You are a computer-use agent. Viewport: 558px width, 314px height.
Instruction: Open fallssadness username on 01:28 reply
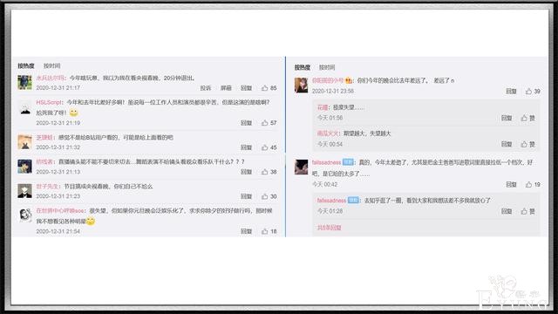[331, 201]
